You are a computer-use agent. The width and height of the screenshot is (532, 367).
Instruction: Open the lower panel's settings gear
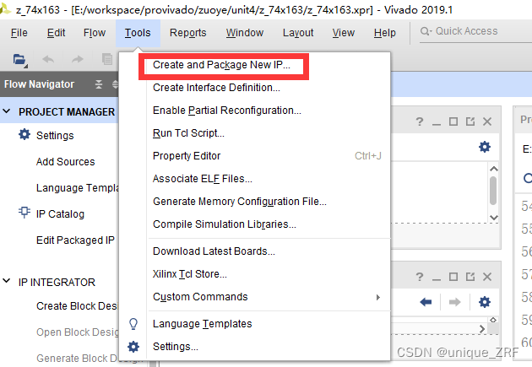[485, 301]
